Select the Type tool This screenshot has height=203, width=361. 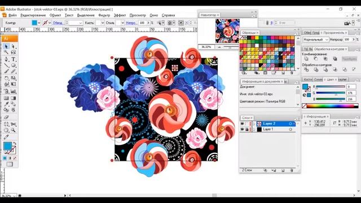[x=14, y=59]
